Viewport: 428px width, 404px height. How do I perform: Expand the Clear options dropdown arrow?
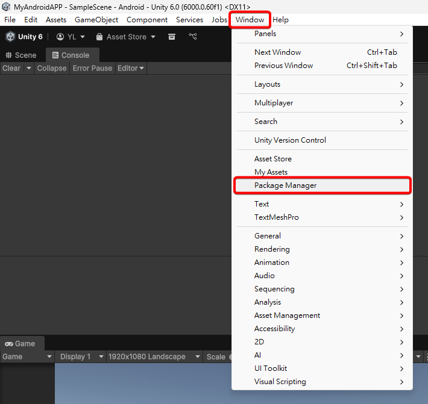(28, 68)
